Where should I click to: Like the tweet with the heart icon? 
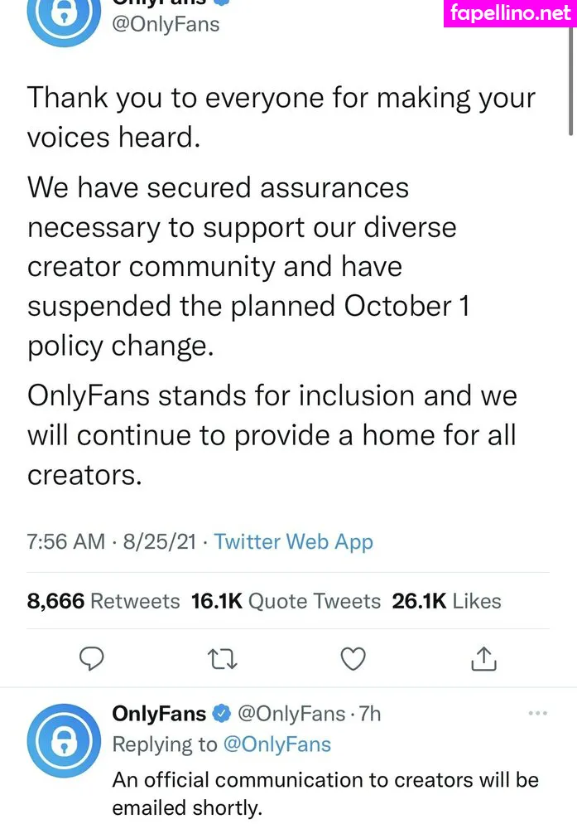[353, 658]
